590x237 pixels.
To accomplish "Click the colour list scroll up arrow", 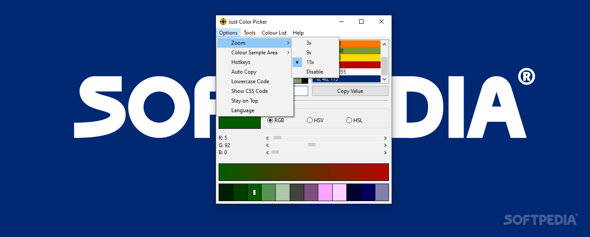I will (385, 44).
